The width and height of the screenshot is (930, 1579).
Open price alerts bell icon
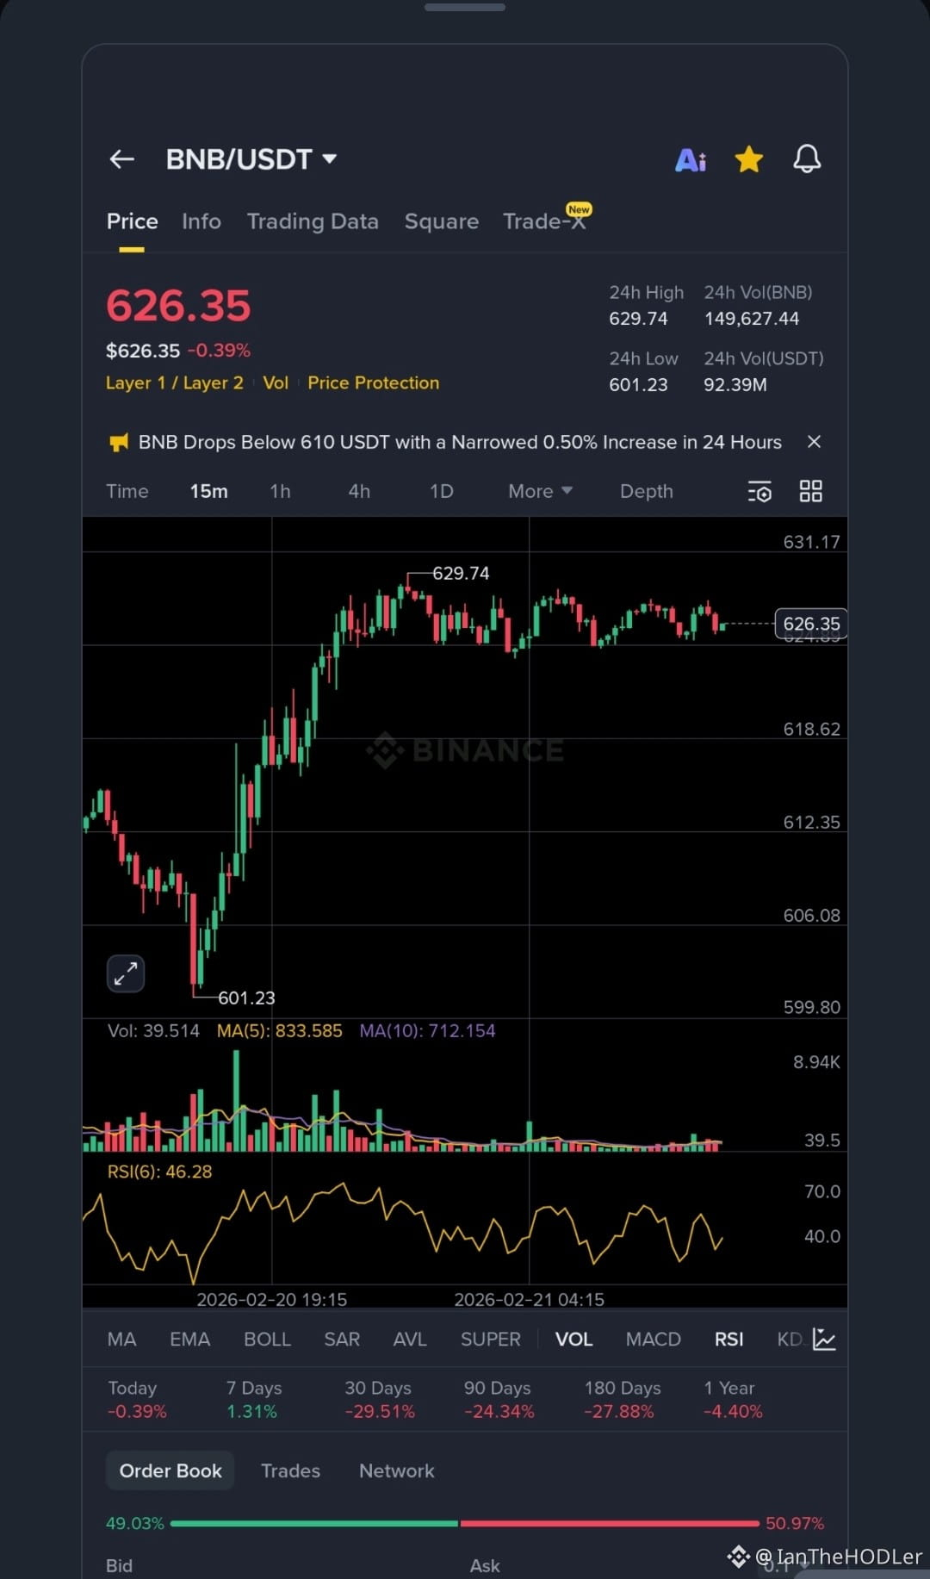tap(807, 159)
